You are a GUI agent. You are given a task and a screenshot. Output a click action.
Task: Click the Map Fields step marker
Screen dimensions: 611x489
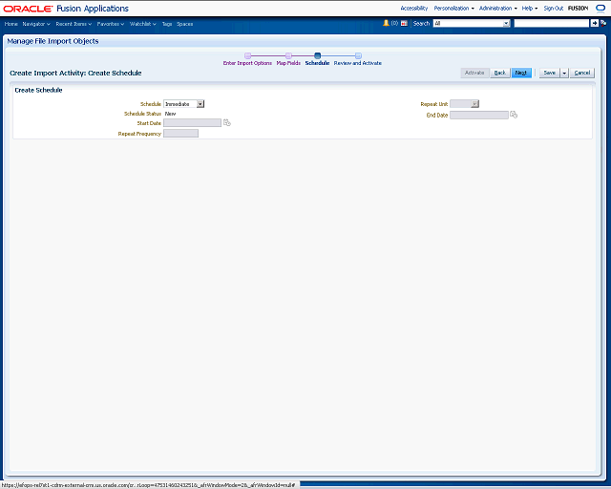288,55
